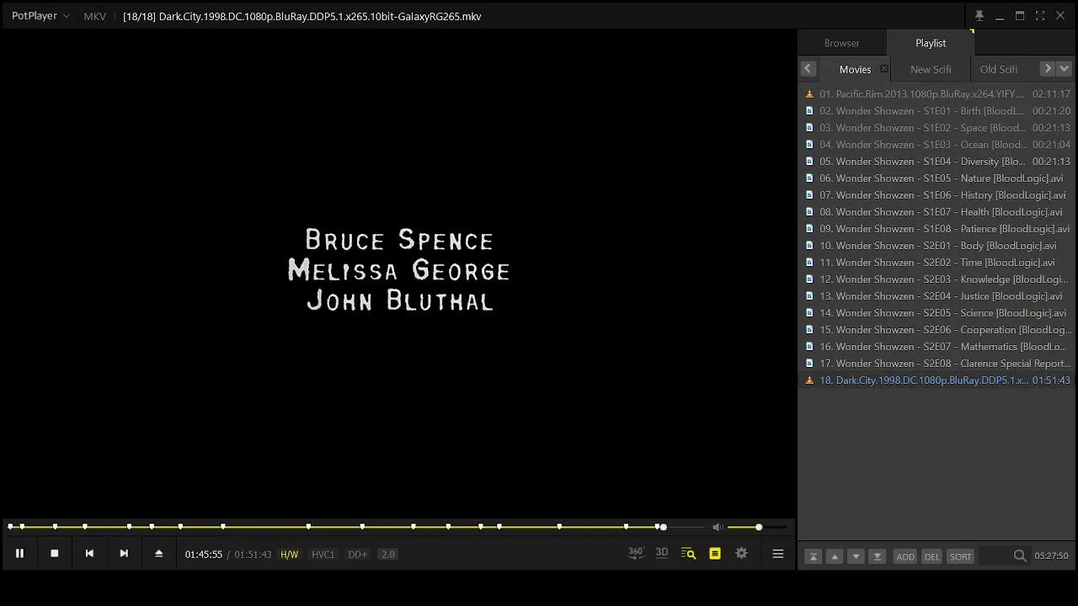Click the ADD button in playlist

[905, 556]
